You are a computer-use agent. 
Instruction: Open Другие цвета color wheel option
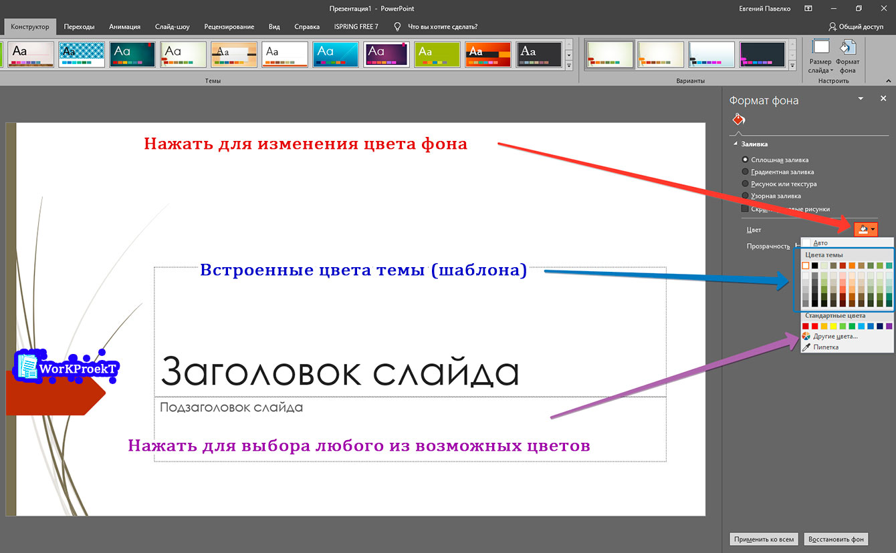tap(806, 336)
